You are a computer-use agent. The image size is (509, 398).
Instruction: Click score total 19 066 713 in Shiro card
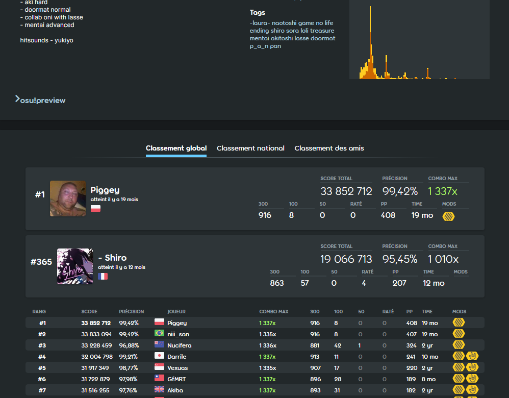[346, 259]
